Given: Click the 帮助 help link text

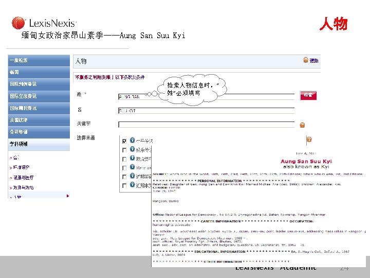Looking at the screenshot, I should 314,61.
